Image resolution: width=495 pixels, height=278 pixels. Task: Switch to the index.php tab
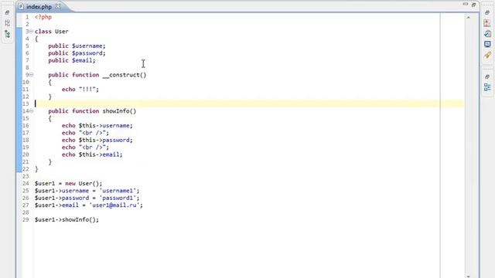click(x=39, y=7)
